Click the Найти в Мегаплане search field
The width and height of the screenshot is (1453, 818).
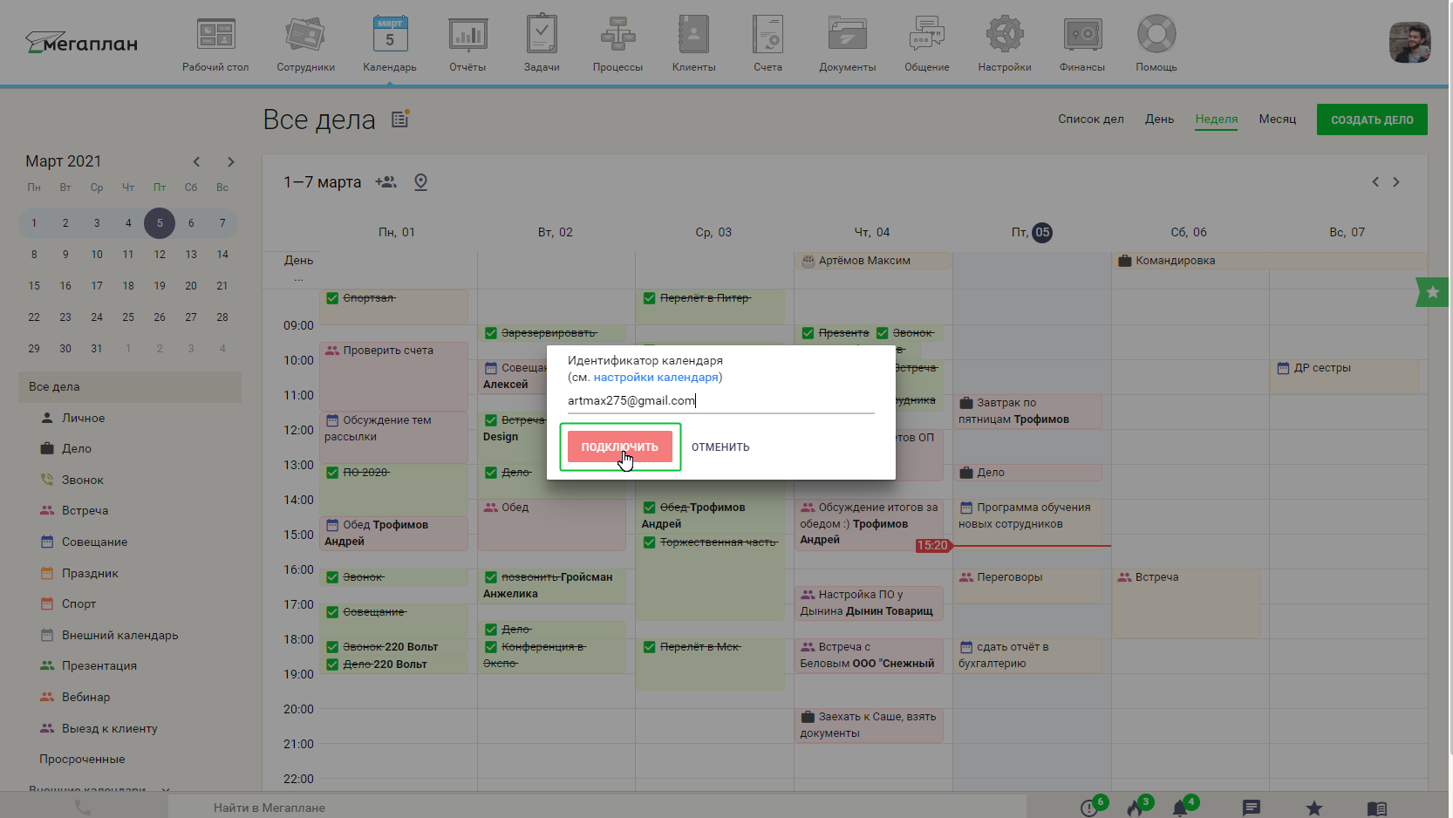coord(597,808)
